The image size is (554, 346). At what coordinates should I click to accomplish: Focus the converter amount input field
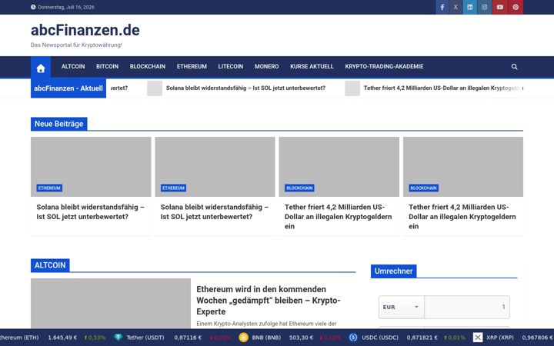point(467,307)
